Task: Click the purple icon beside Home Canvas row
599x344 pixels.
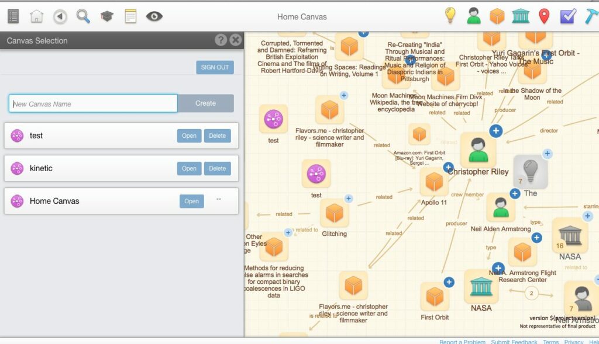Action: (17, 201)
